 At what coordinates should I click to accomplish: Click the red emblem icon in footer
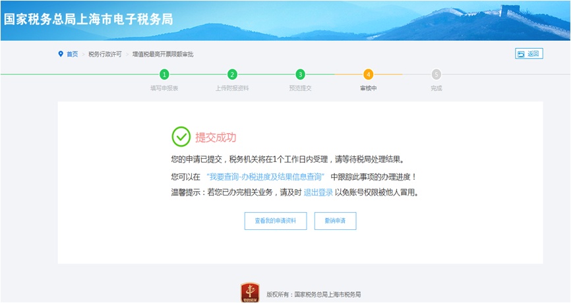coord(250,292)
